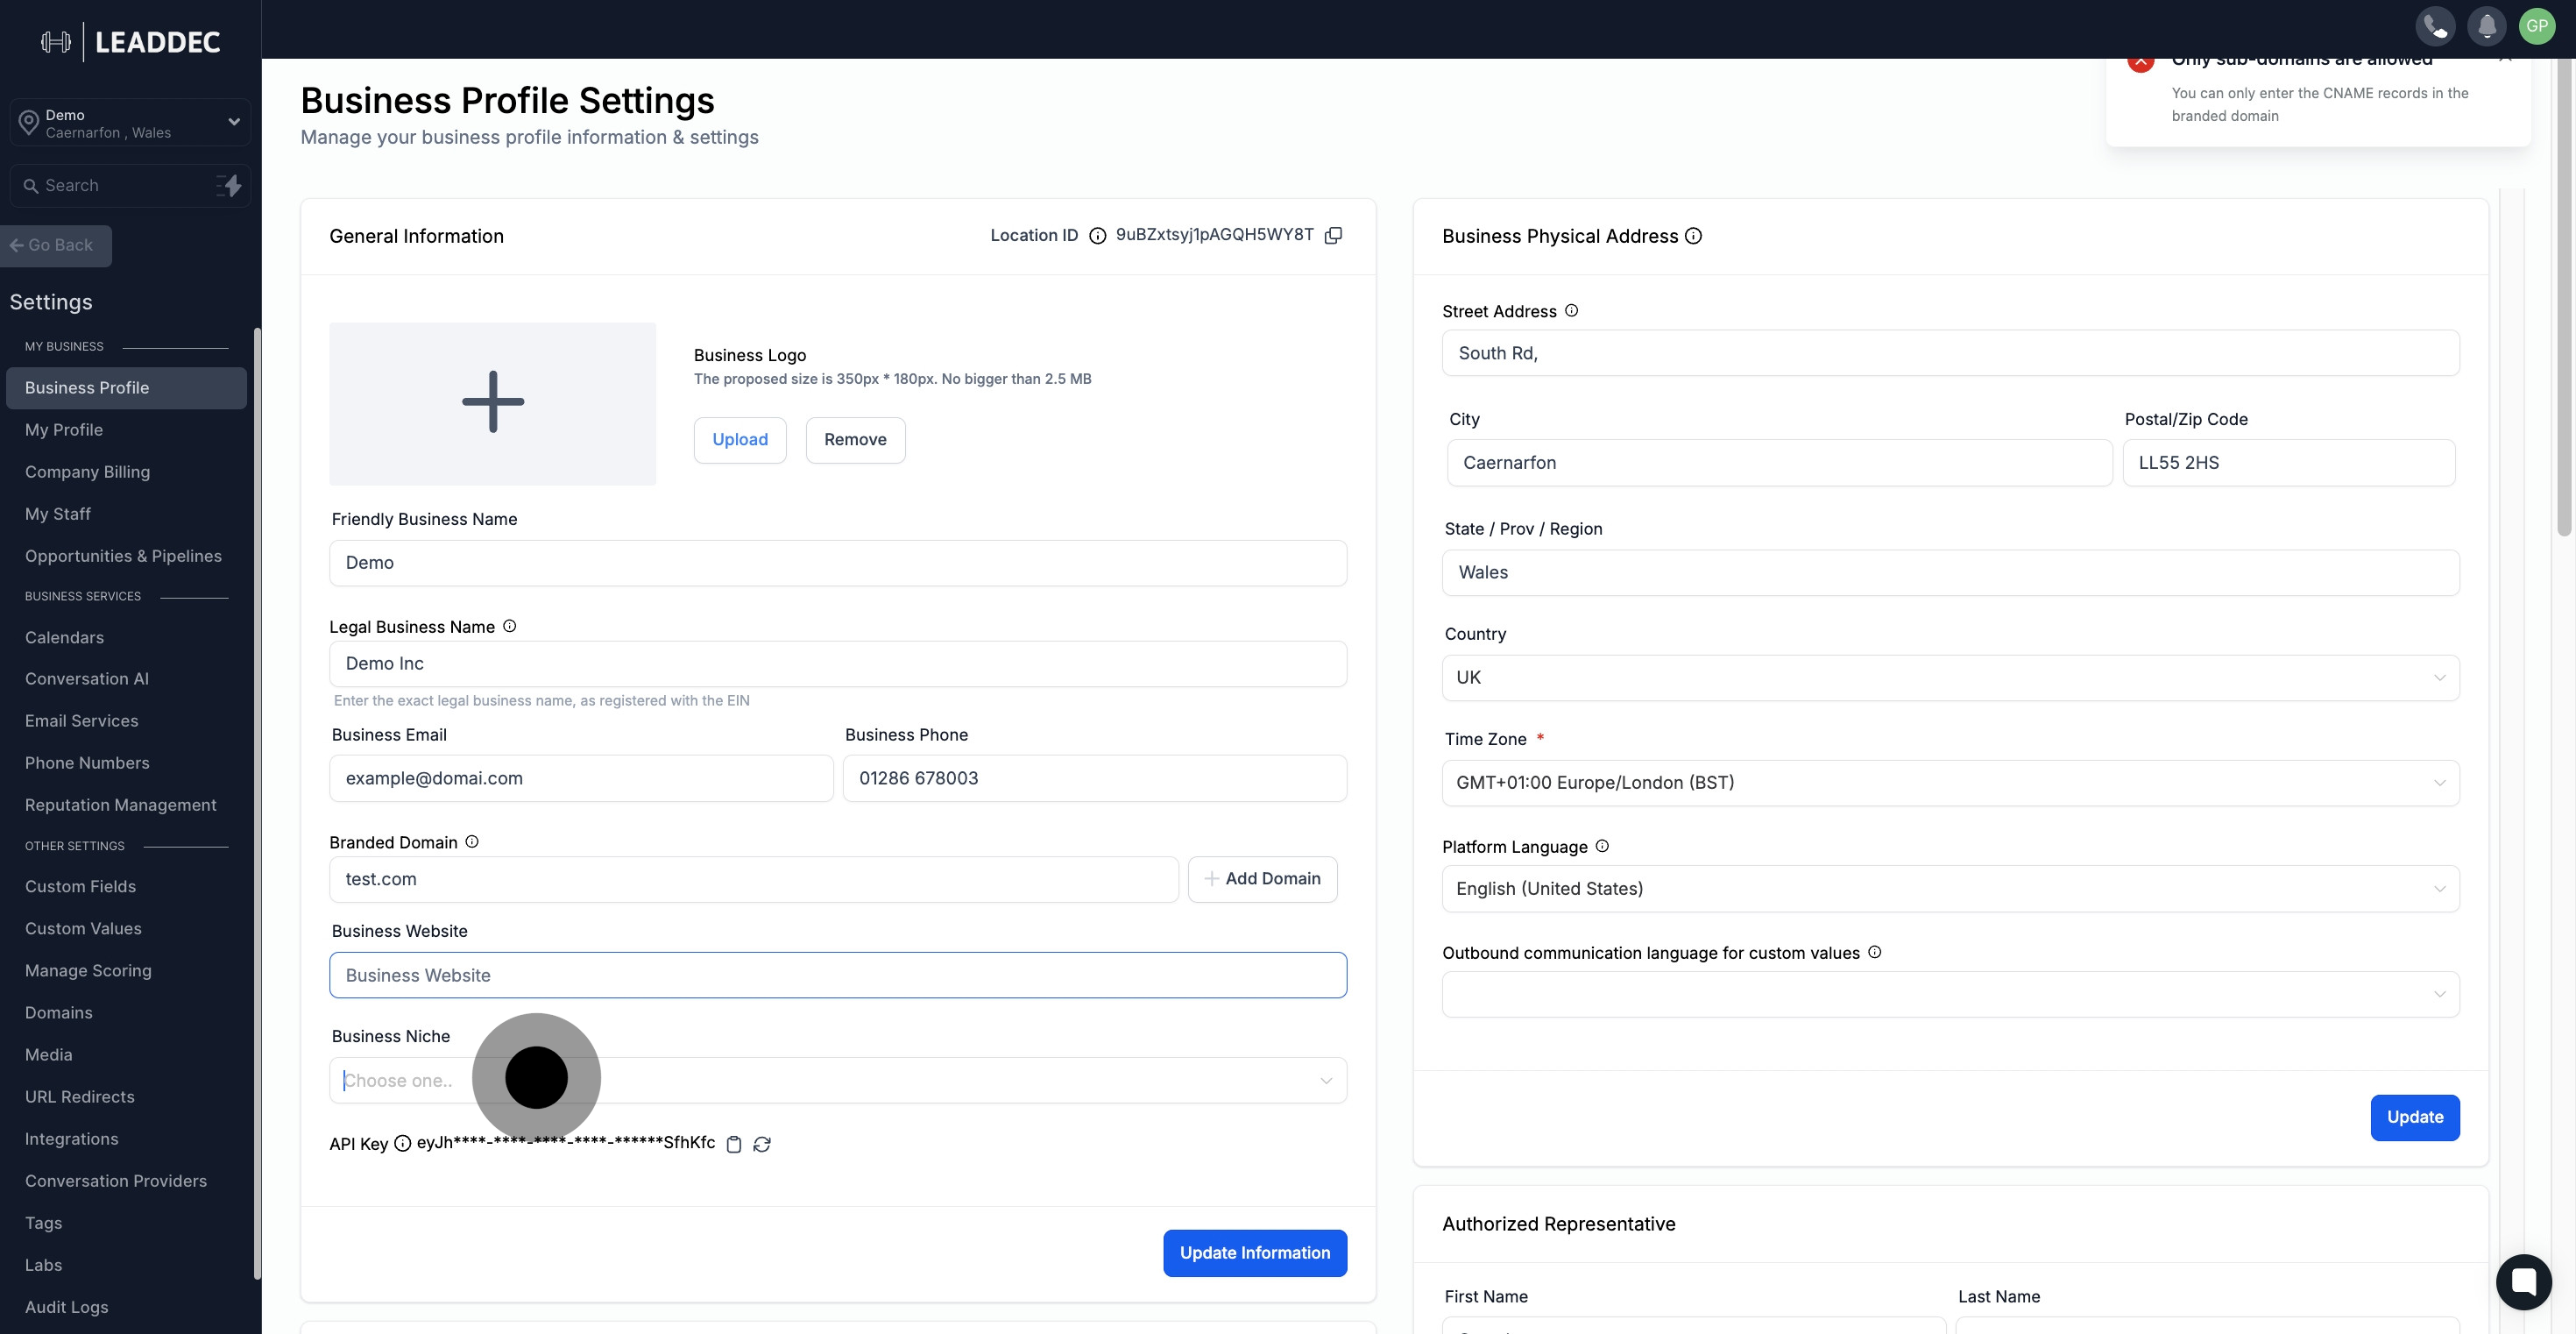Open Custom Fields settings

[80, 886]
